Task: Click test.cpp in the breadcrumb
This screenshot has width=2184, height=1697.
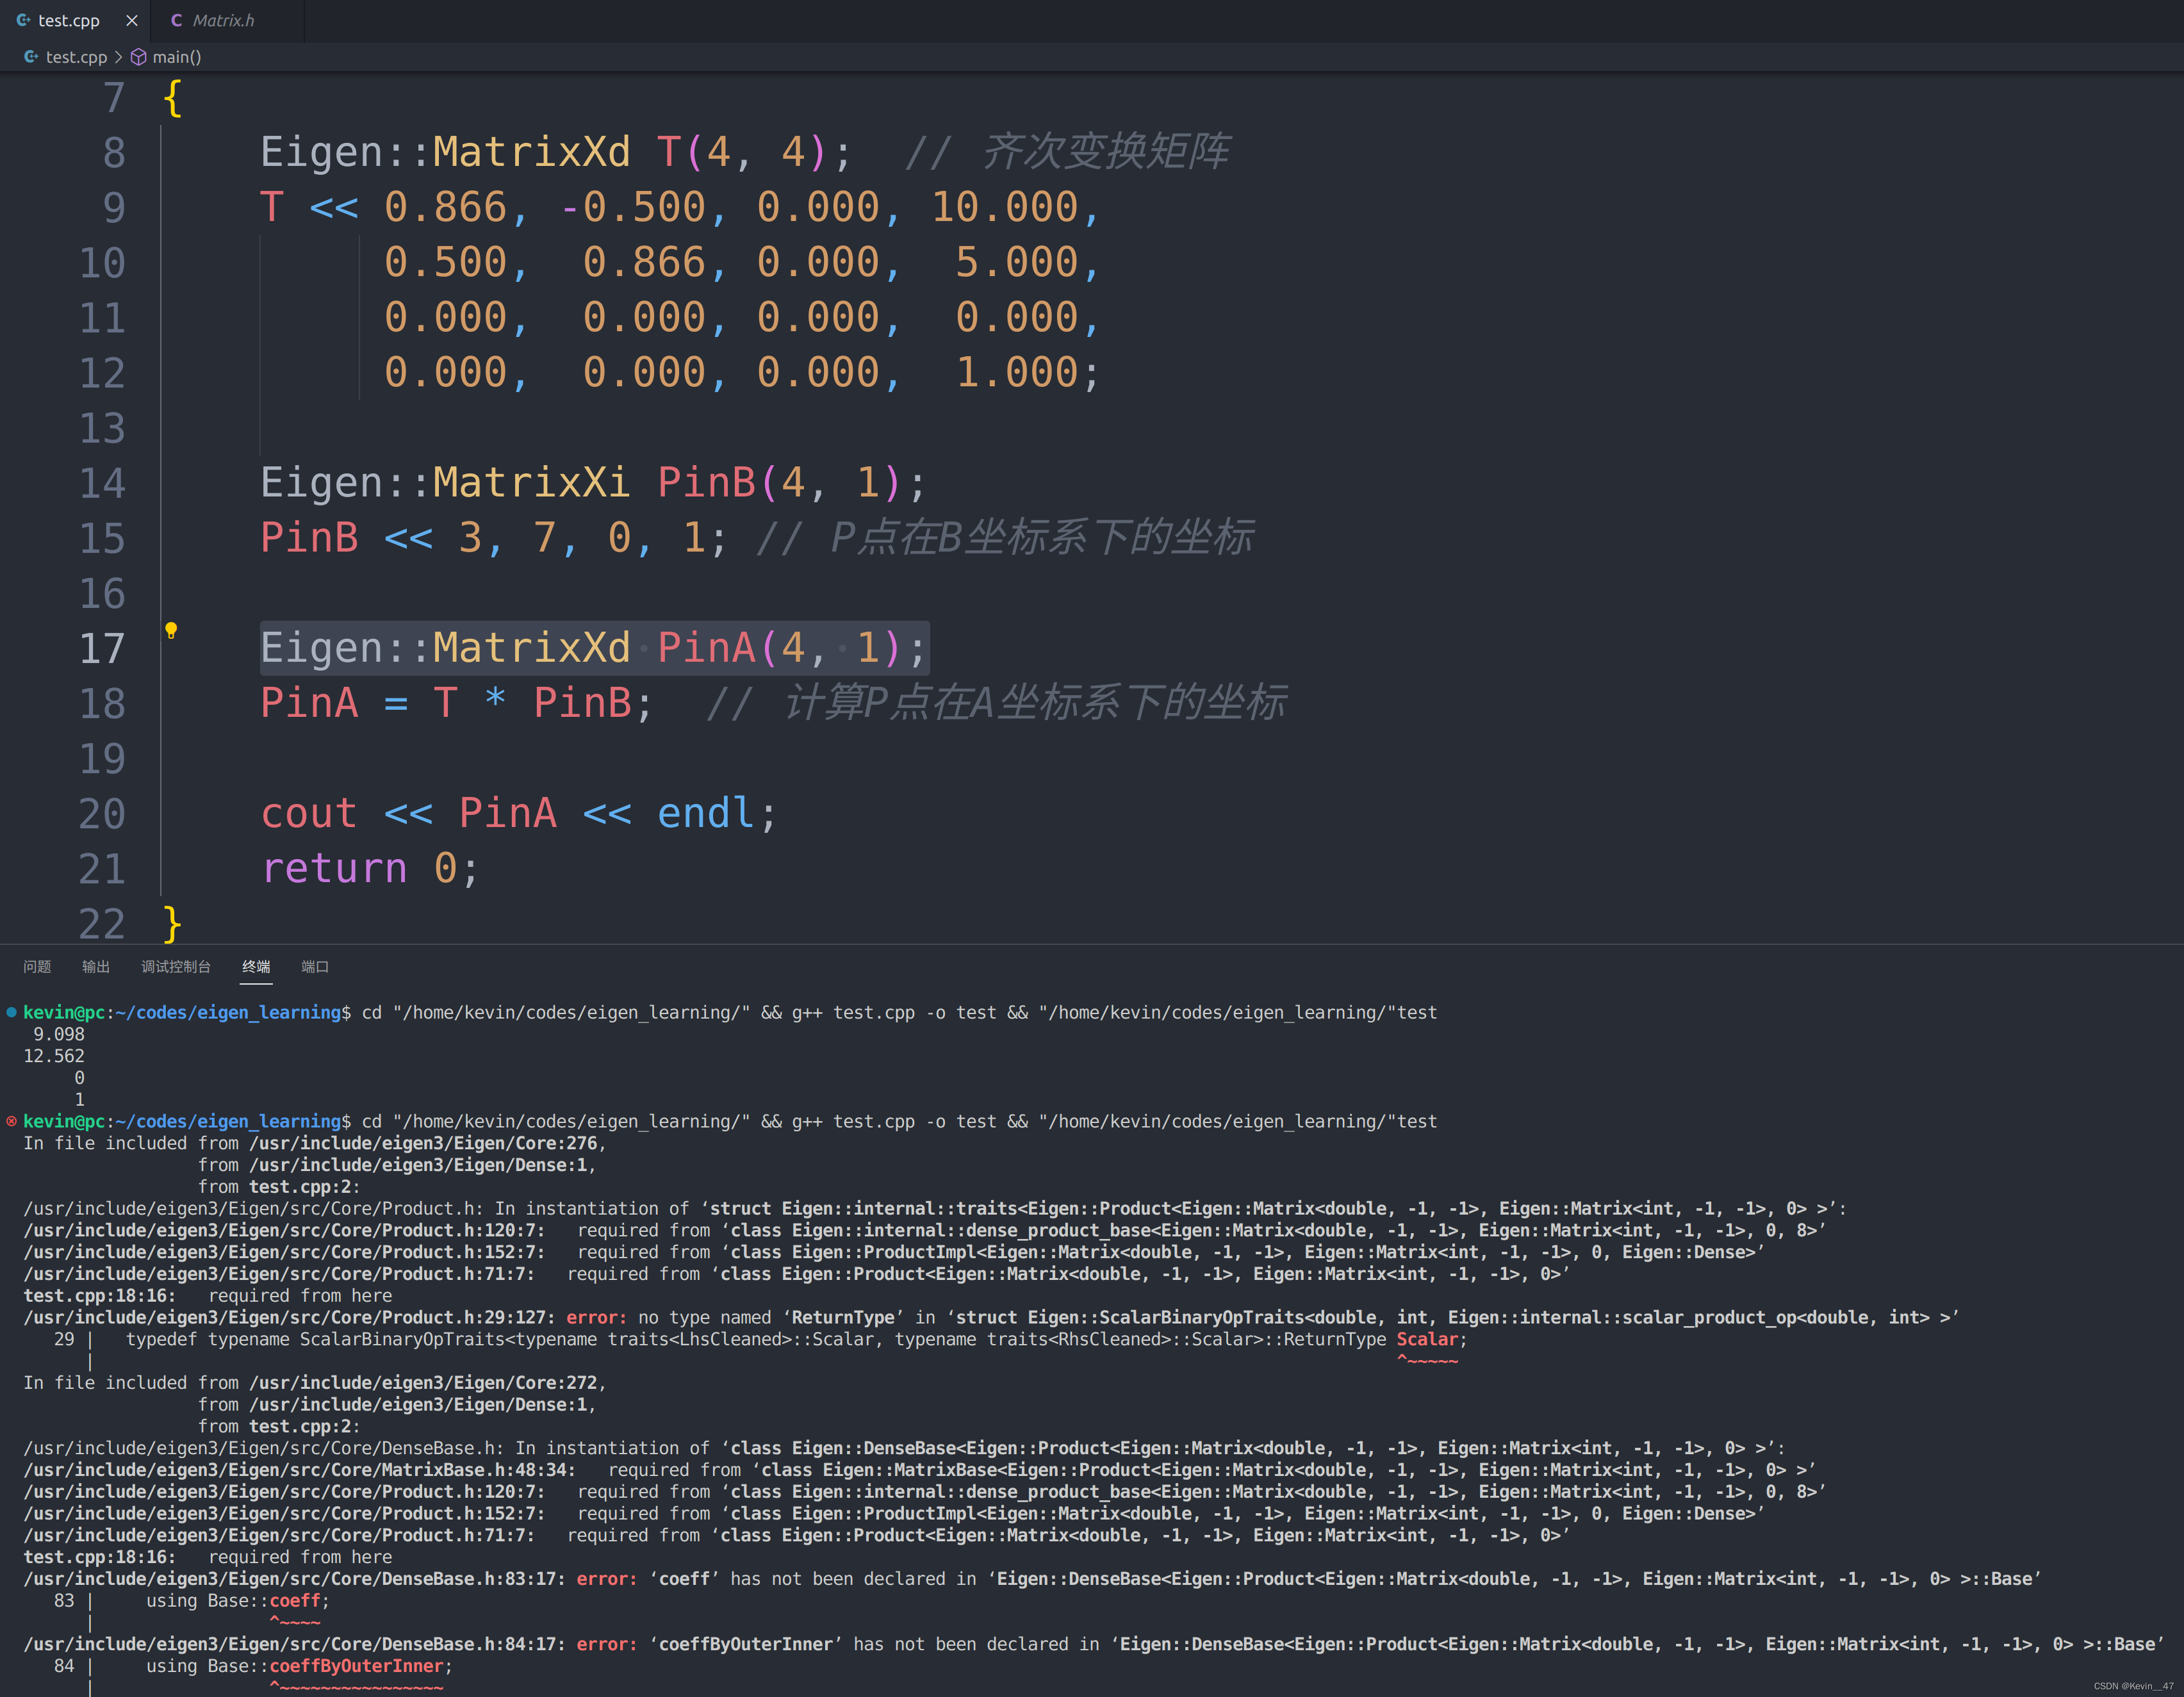Action: pos(76,57)
